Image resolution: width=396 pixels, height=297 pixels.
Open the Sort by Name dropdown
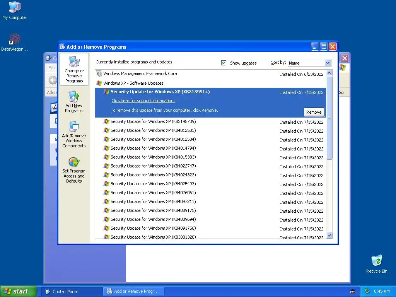309,63
